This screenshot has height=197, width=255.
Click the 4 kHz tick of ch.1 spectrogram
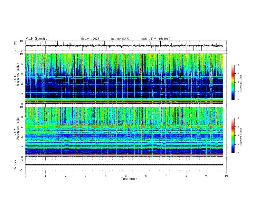[23, 84]
